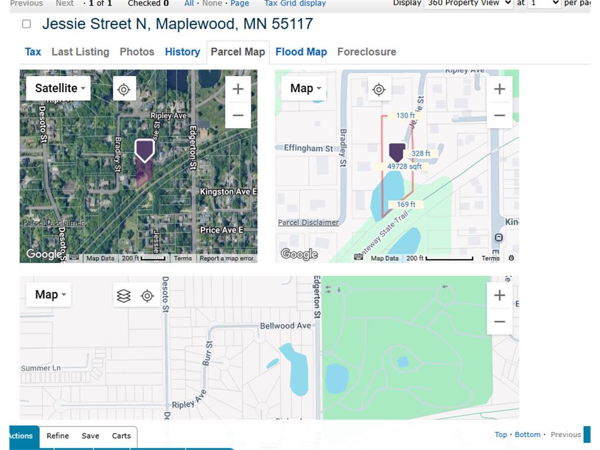Viewport: 600px width, 450px height.
Task: Open the per page count dropdown
Action: pos(544,3)
